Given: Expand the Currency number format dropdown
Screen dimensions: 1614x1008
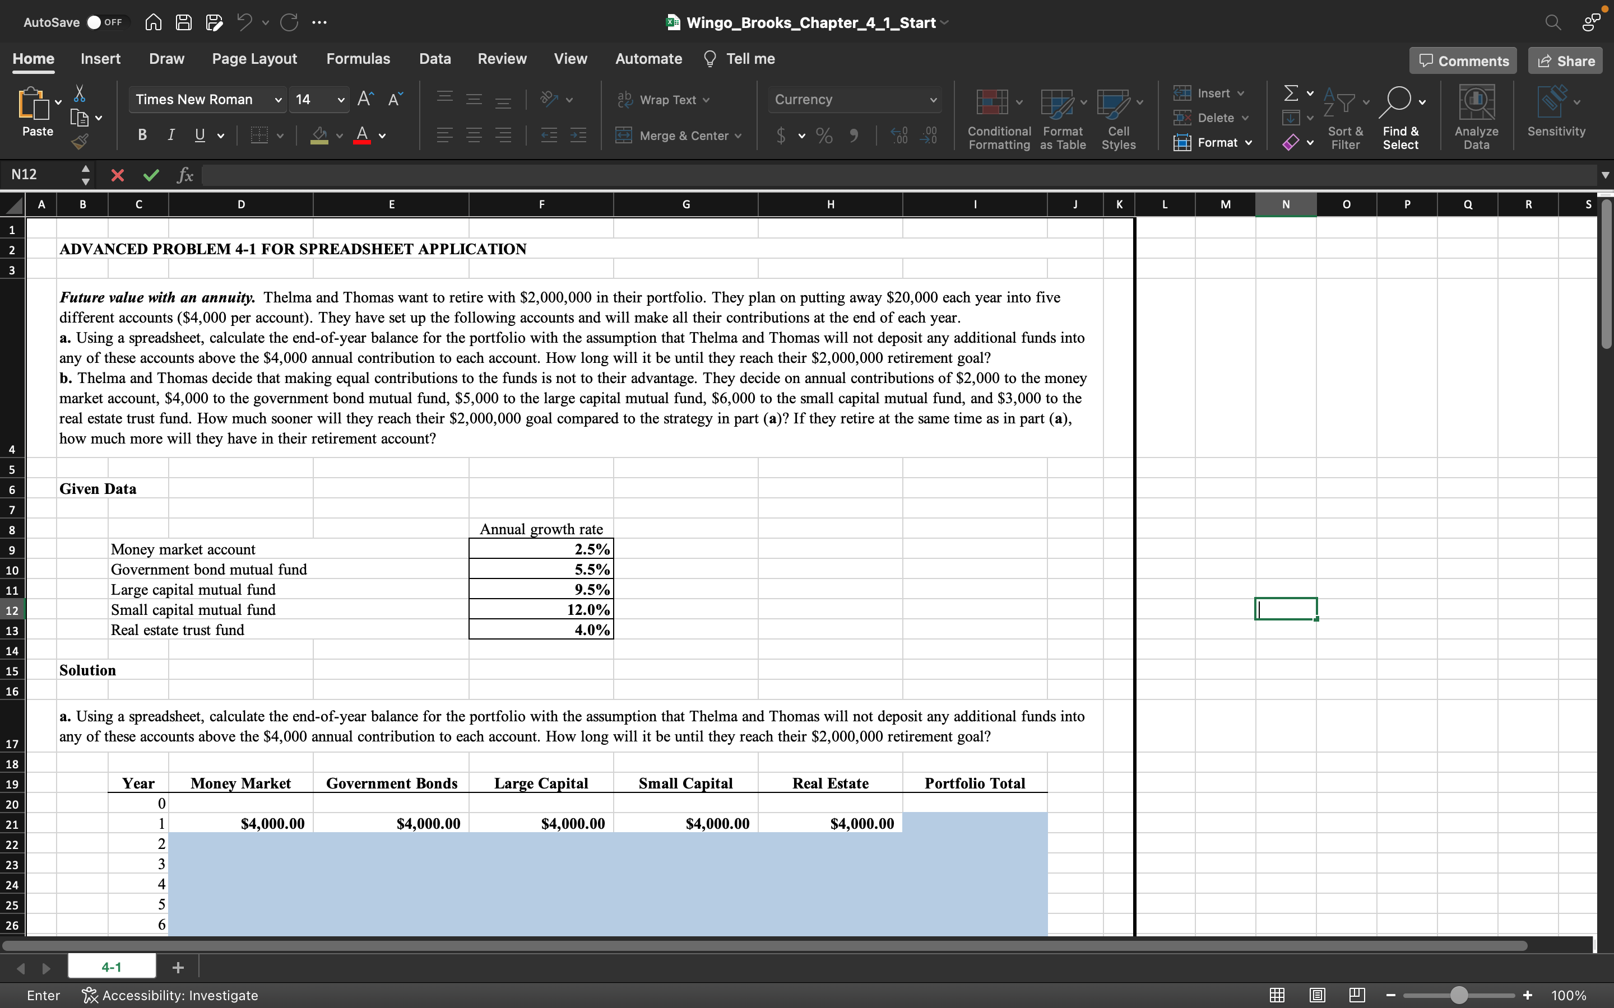Looking at the screenshot, I should click(933, 100).
